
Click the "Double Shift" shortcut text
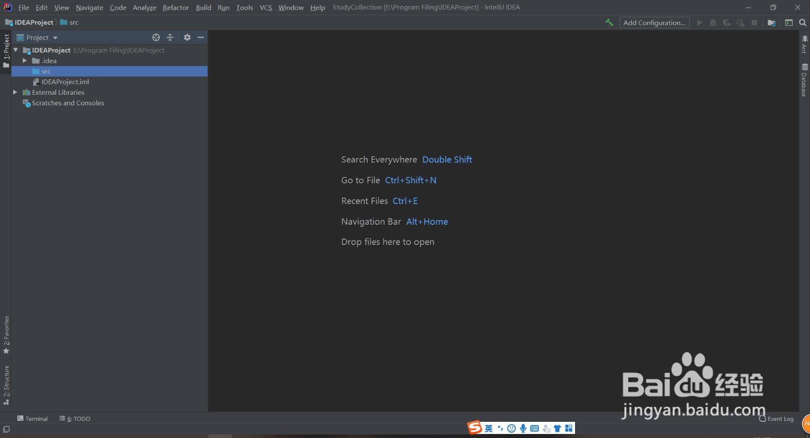[x=447, y=160]
